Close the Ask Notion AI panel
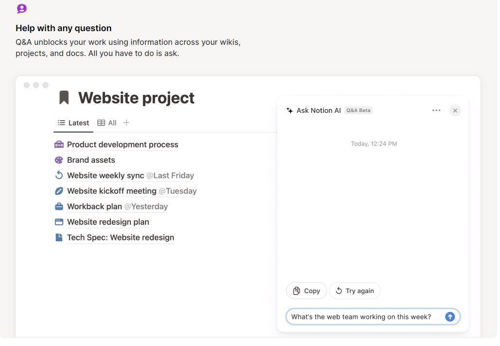 (x=455, y=110)
